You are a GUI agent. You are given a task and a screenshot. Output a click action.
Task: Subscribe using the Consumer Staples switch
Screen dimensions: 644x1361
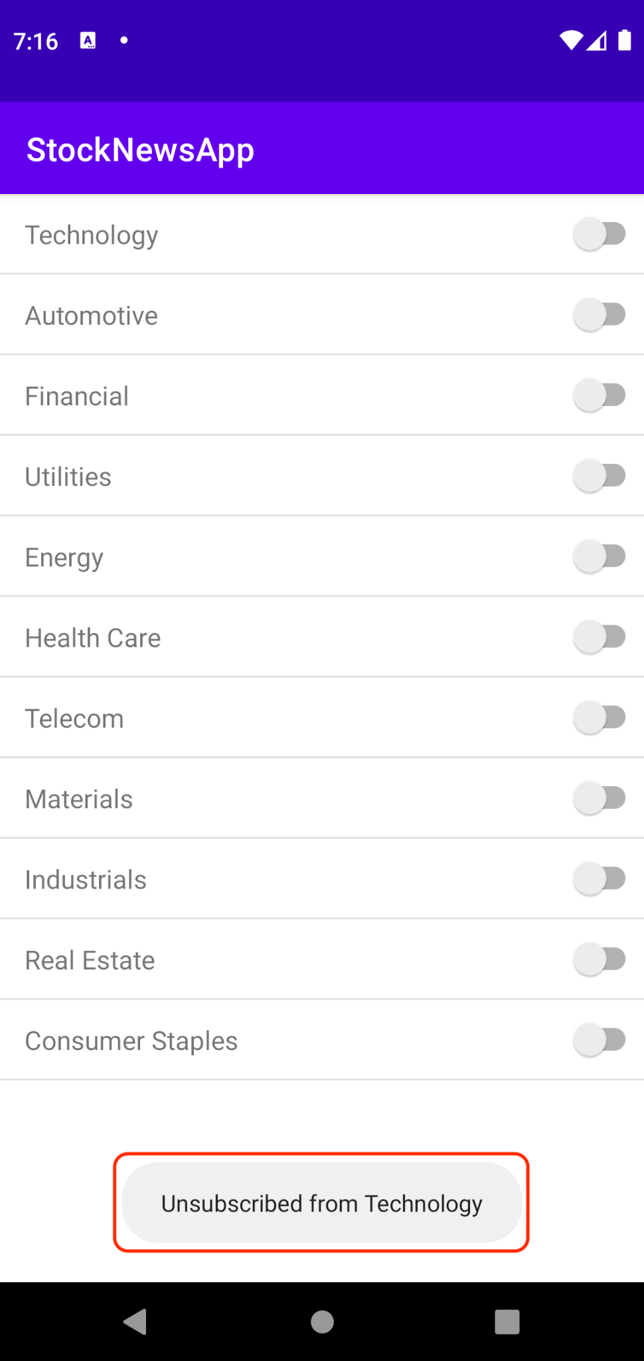(x=600, y=1040)
